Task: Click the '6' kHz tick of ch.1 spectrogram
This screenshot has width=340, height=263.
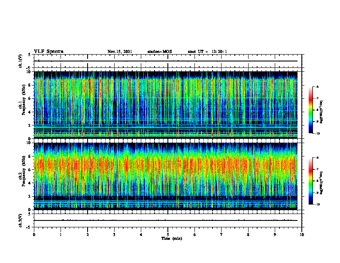Action: [30, 99]
